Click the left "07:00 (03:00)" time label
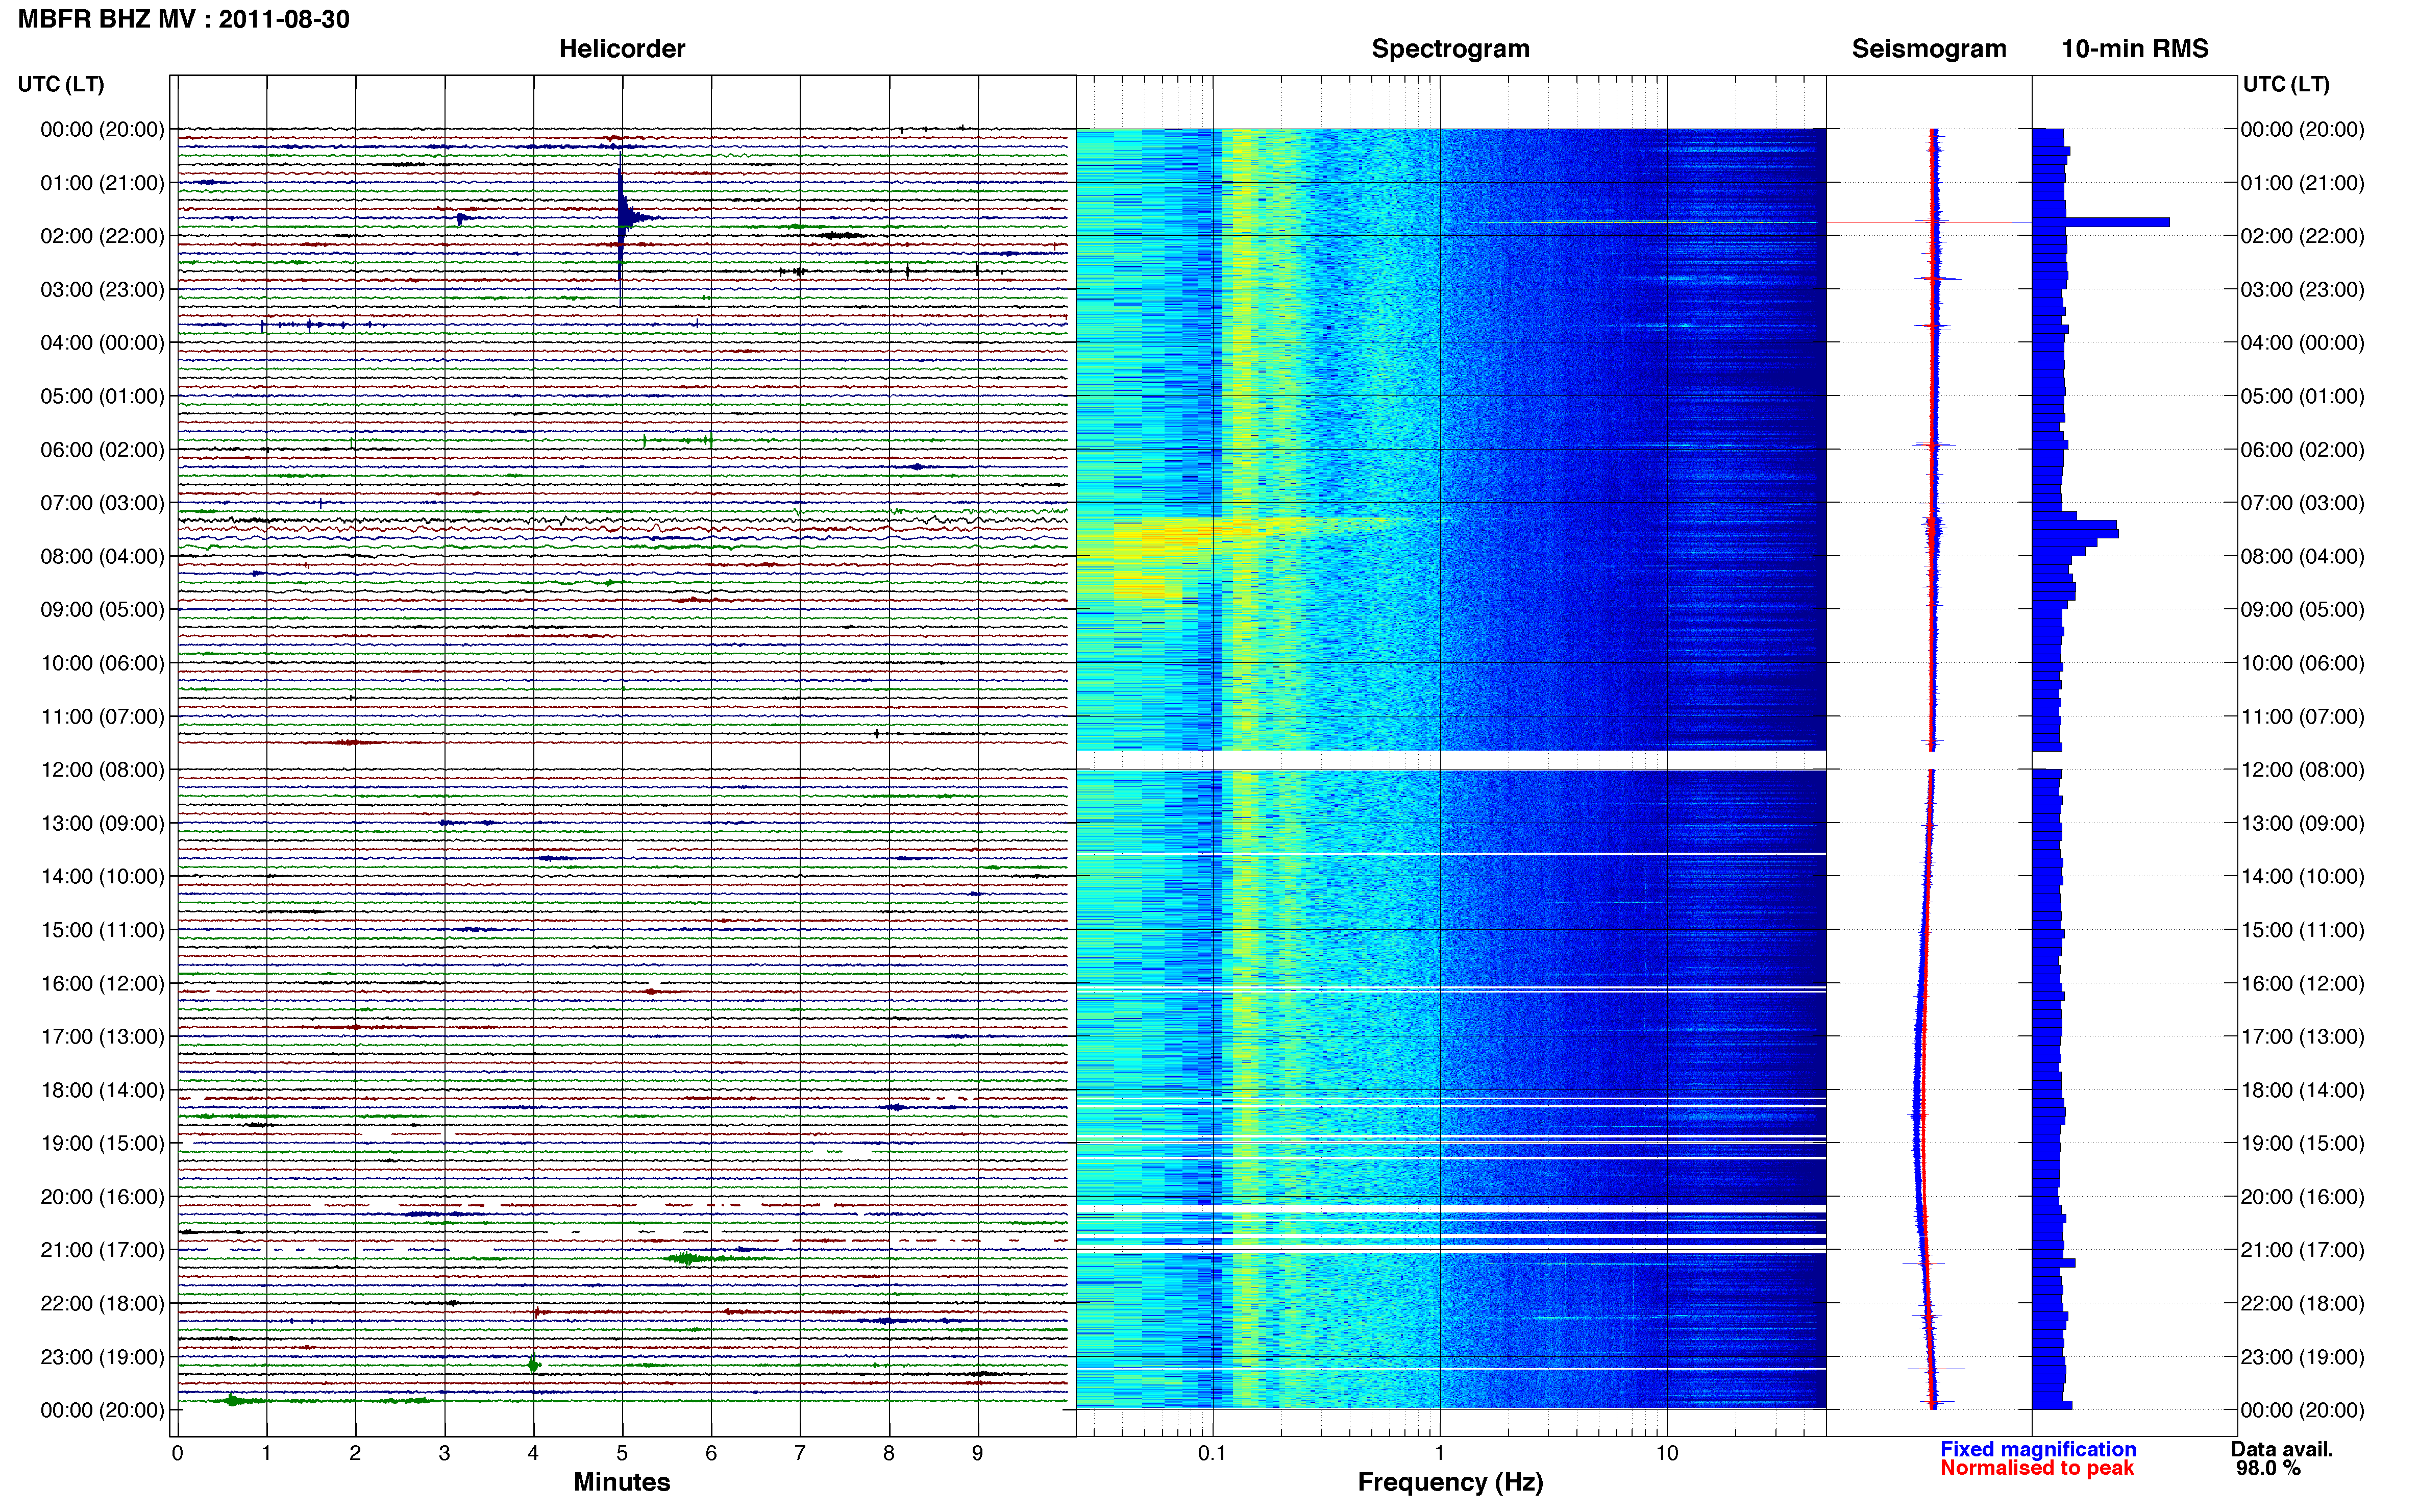 102,503
